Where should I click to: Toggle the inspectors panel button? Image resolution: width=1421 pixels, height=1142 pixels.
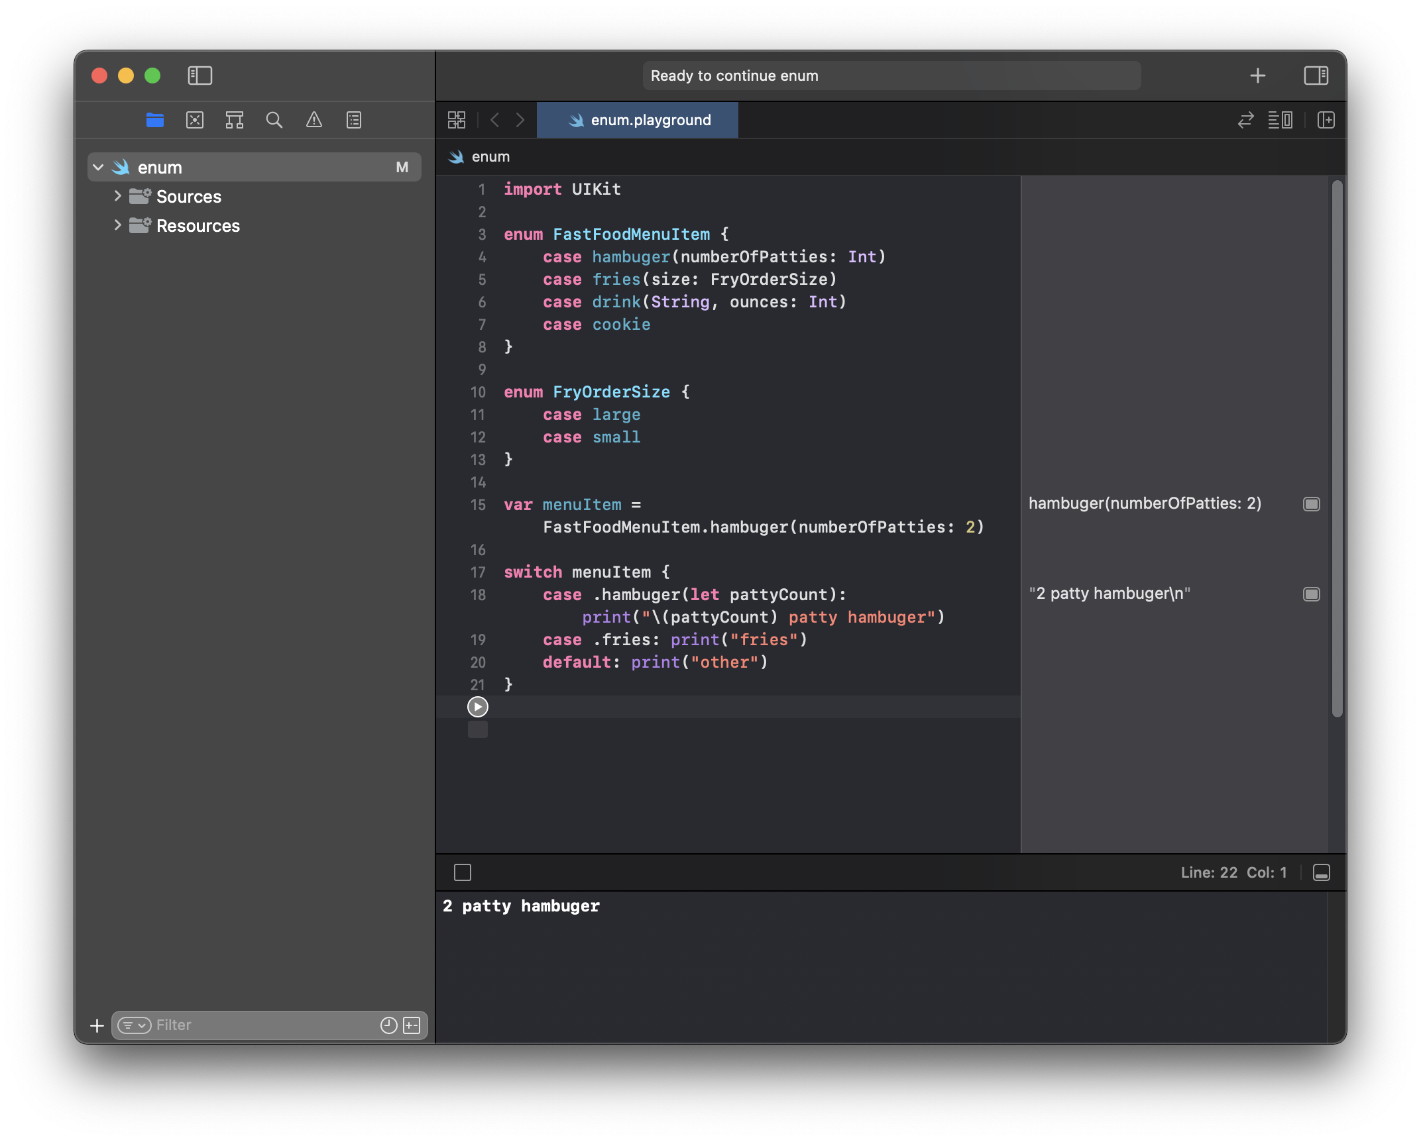tap(1316, 76)
